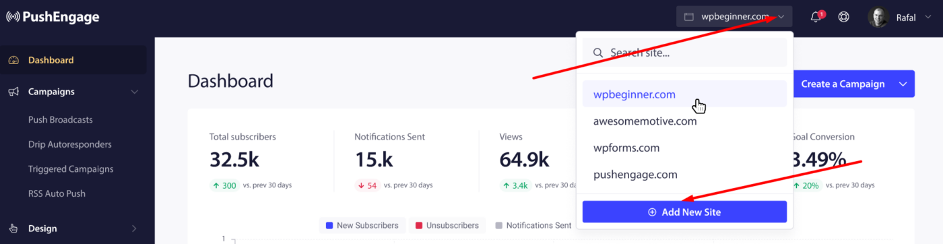The width and height of the screenshot is (943, 244).
Task: Open Rafal's profile avatar
Action: click(x=878, y=17)
